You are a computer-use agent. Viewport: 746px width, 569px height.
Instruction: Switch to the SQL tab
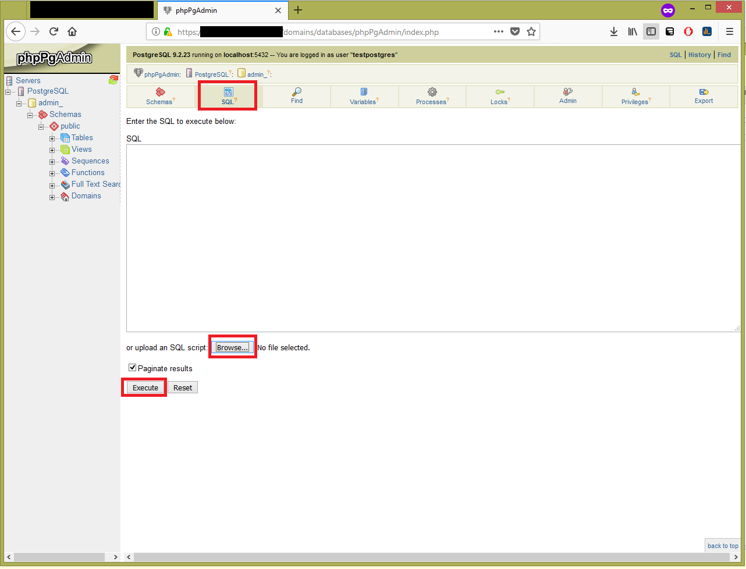[229, 96]
